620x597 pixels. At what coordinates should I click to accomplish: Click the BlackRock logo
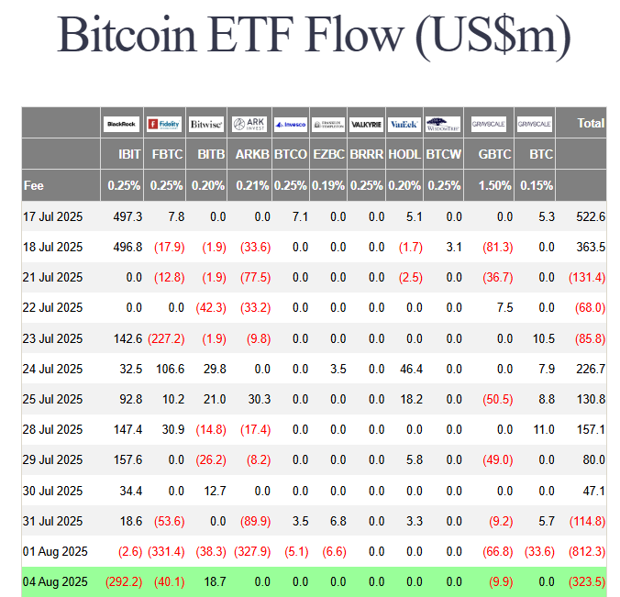click(122, 124)
